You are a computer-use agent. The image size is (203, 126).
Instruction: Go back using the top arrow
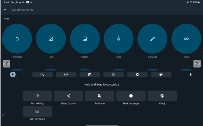click(x=5, y=10)
